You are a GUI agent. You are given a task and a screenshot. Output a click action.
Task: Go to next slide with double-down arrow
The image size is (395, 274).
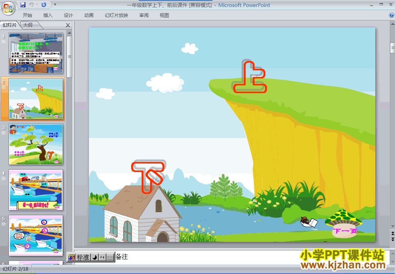tap(392, 239)
